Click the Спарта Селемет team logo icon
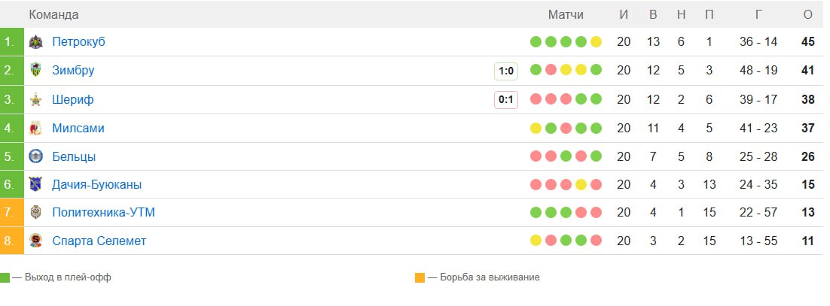830x306 pixels. (x=35, y=241)
